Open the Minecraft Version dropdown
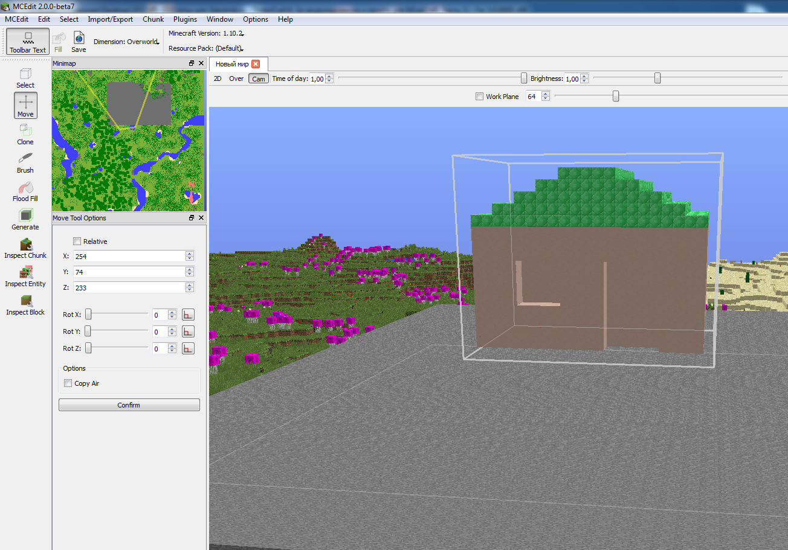The height and width of the screenshot is (550, 788). pyautogui.click(x=206, y=33)
